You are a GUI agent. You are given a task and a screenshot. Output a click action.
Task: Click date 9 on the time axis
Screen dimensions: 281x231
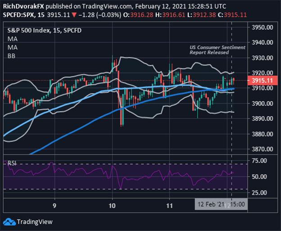pos(54,205)
